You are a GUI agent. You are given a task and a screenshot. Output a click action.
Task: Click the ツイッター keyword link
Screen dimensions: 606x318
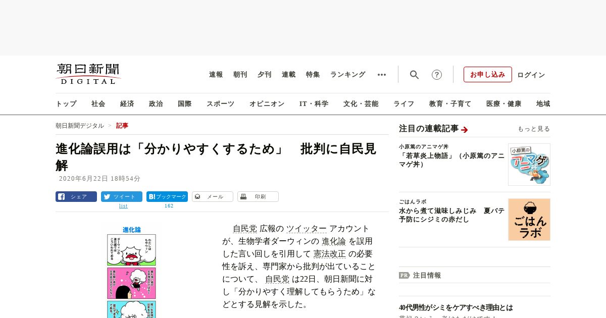(307, 229)
